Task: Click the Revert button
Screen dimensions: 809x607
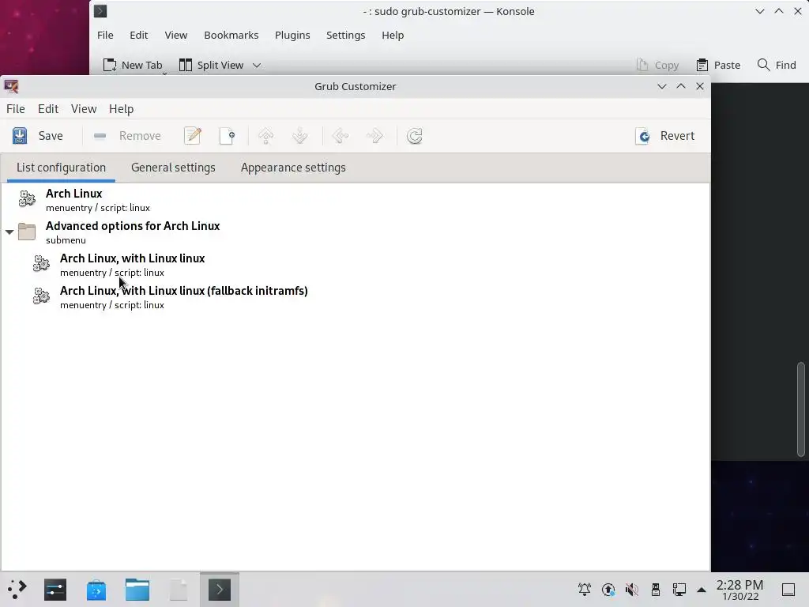Action: click(665, 136)
